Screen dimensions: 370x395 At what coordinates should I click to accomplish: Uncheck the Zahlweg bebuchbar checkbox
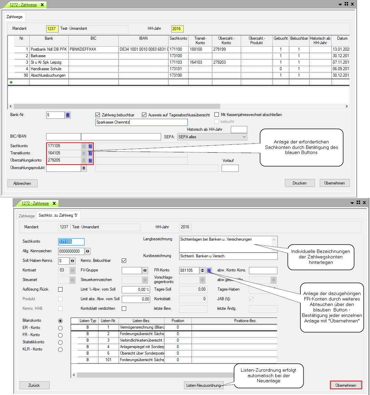click(98, 115)
